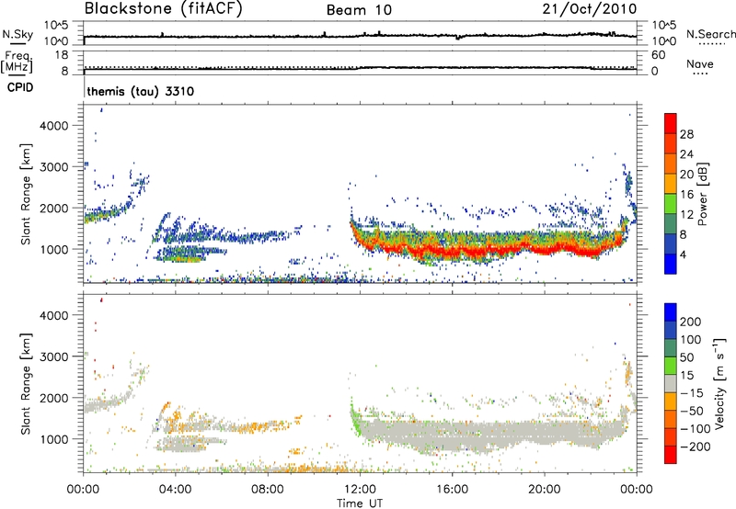Click the "60" tick on the Nave axis

click(658, 55)
